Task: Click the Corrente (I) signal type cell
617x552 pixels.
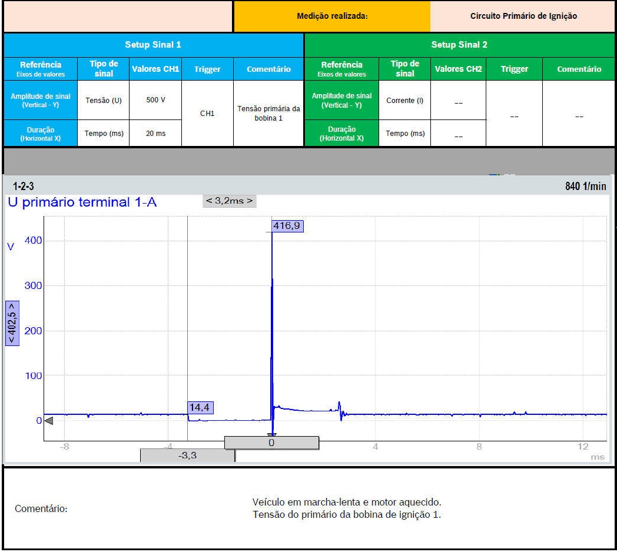Action: [x=404, y=100]
